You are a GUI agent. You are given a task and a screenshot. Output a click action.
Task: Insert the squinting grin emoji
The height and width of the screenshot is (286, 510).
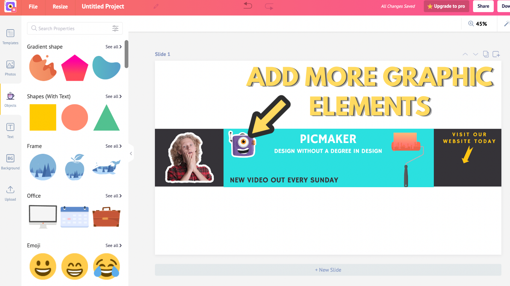coord(75,266)
